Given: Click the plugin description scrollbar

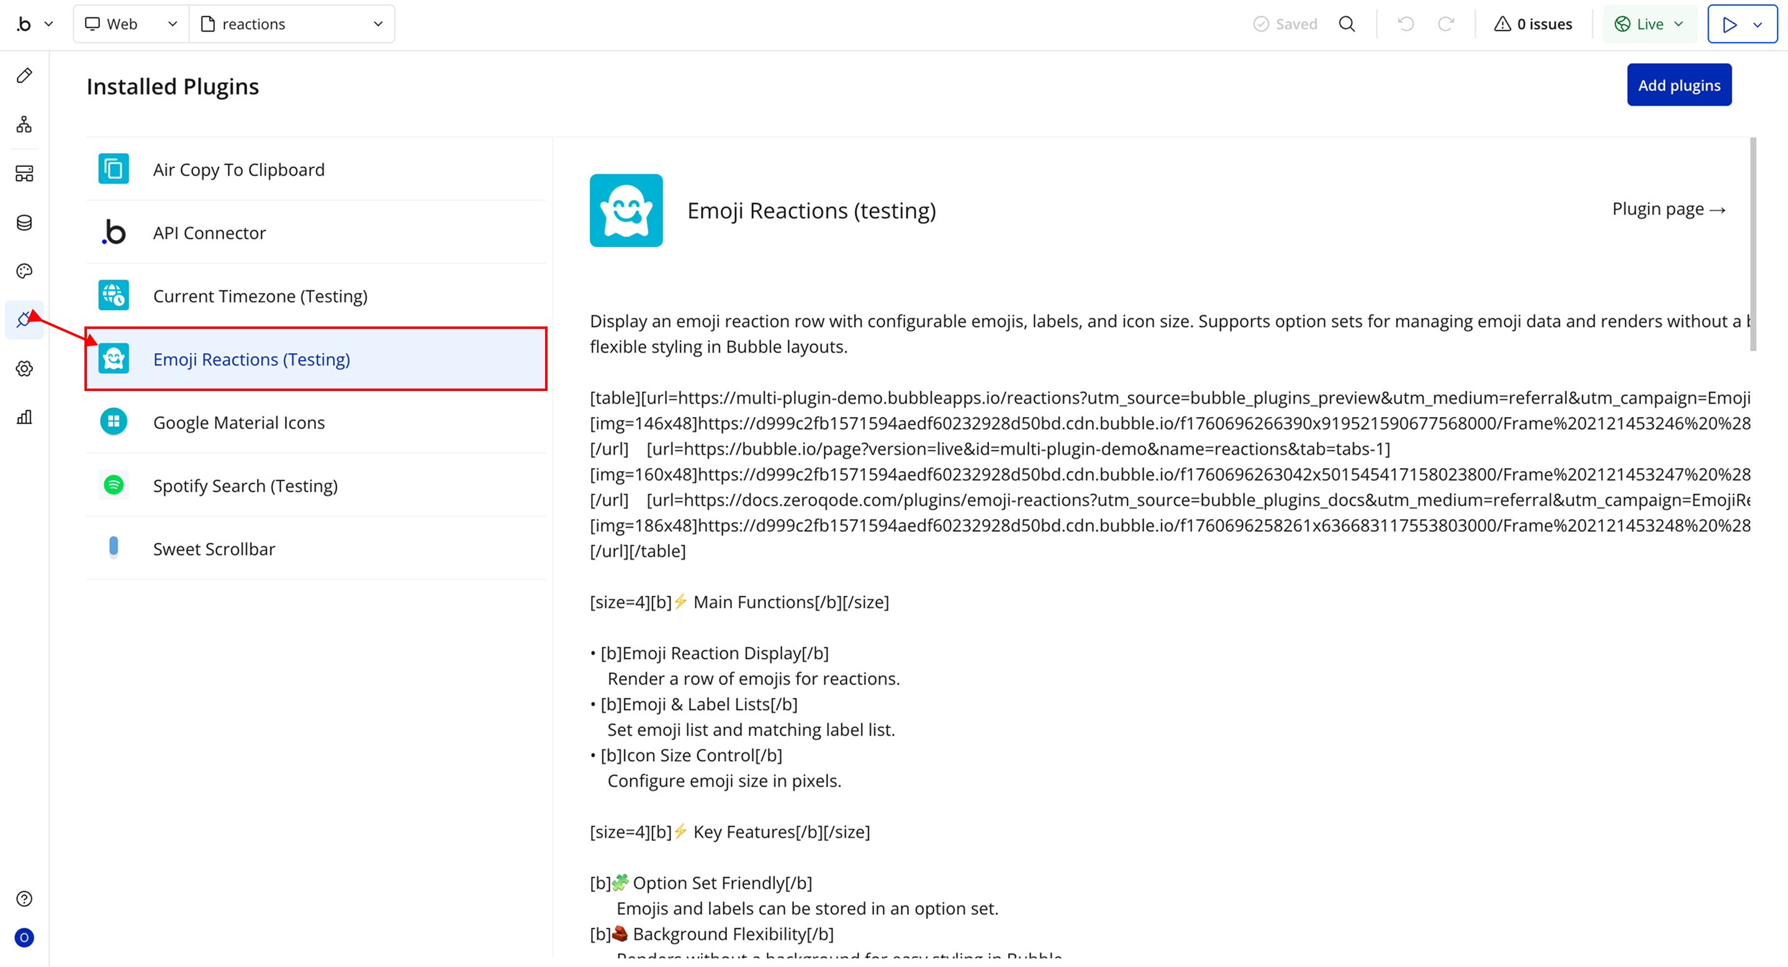Looking at the screenshot, I should pos(1753,243).
